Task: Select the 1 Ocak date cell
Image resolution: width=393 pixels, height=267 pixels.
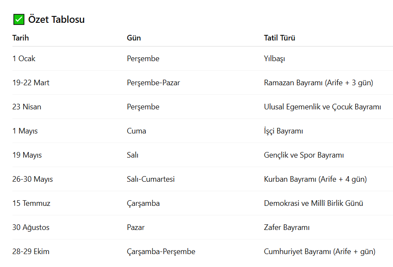Action: click(24, 59)
